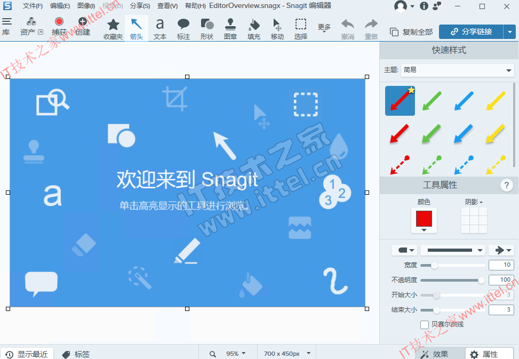Open the Shadow (阴影) direction grid
Image resolution: width=519 pixels, height=359 pixels.
(474, 220)
